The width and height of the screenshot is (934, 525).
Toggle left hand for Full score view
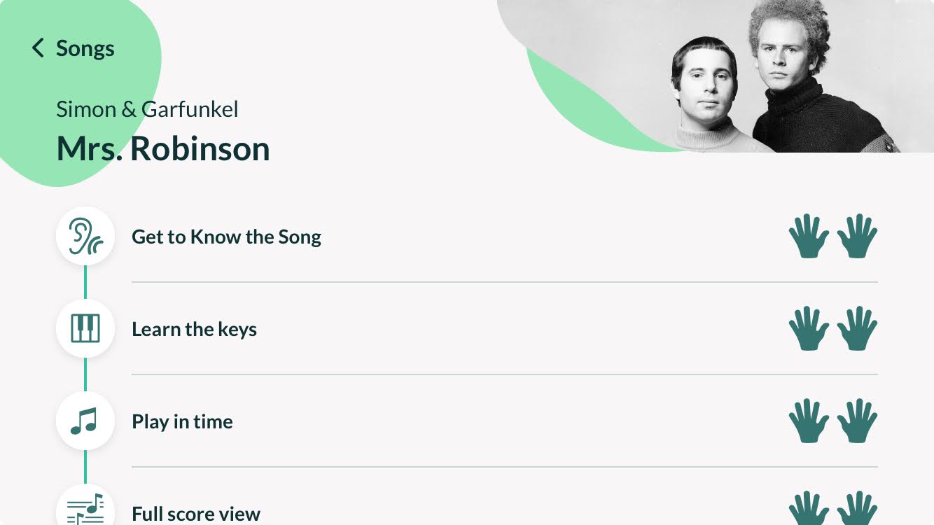tap(809, 509)
